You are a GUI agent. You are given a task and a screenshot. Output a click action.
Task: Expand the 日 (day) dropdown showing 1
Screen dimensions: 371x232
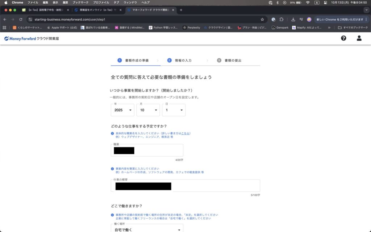(x=174, y=110)
